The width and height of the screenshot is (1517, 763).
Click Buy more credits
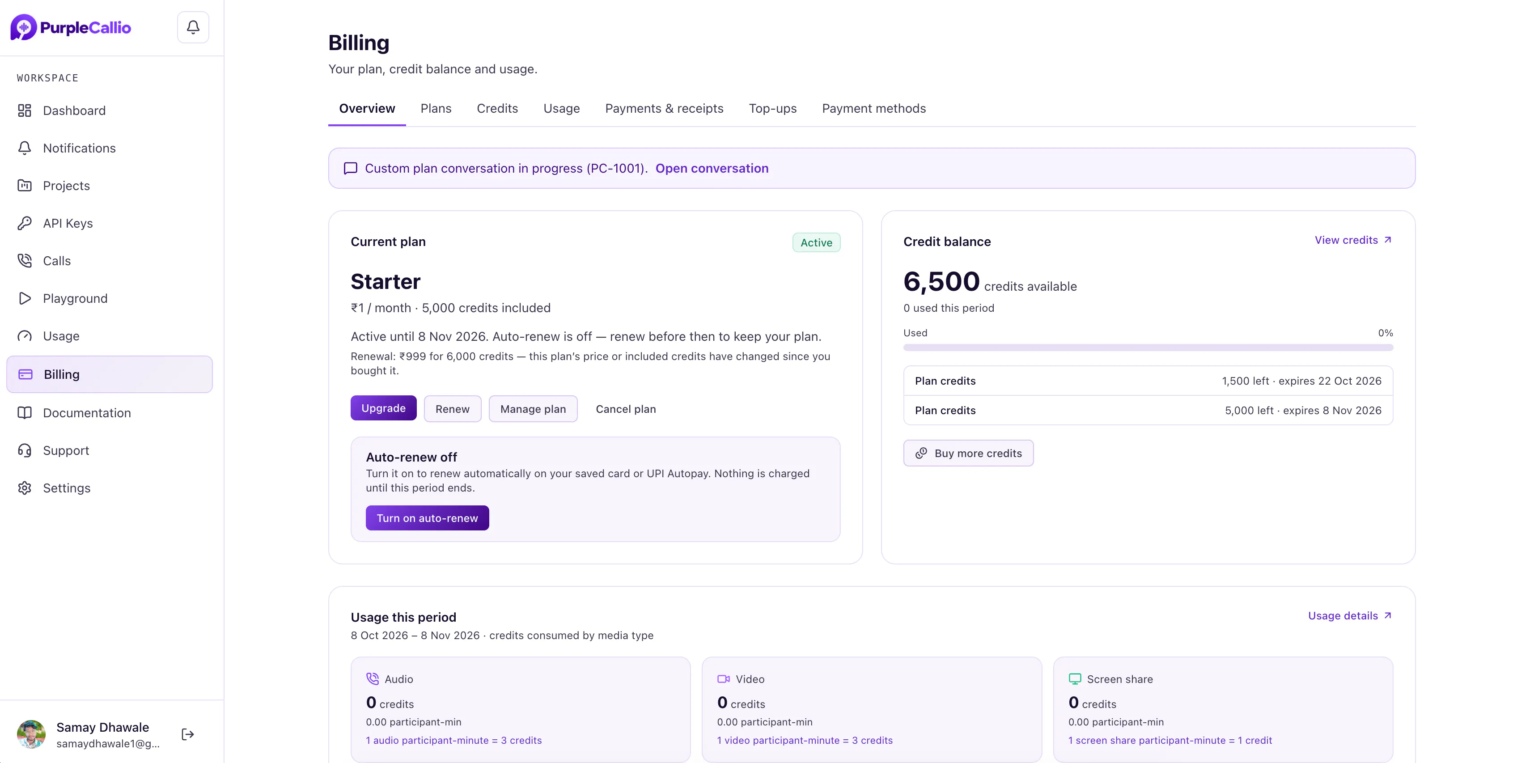click(968, 453)
